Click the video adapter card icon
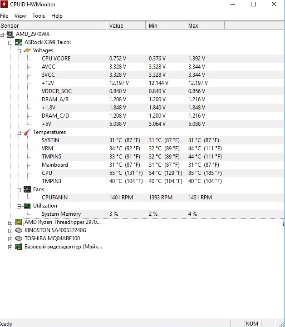The width and height of the screenshot is (285, 327). coord(19,247)
